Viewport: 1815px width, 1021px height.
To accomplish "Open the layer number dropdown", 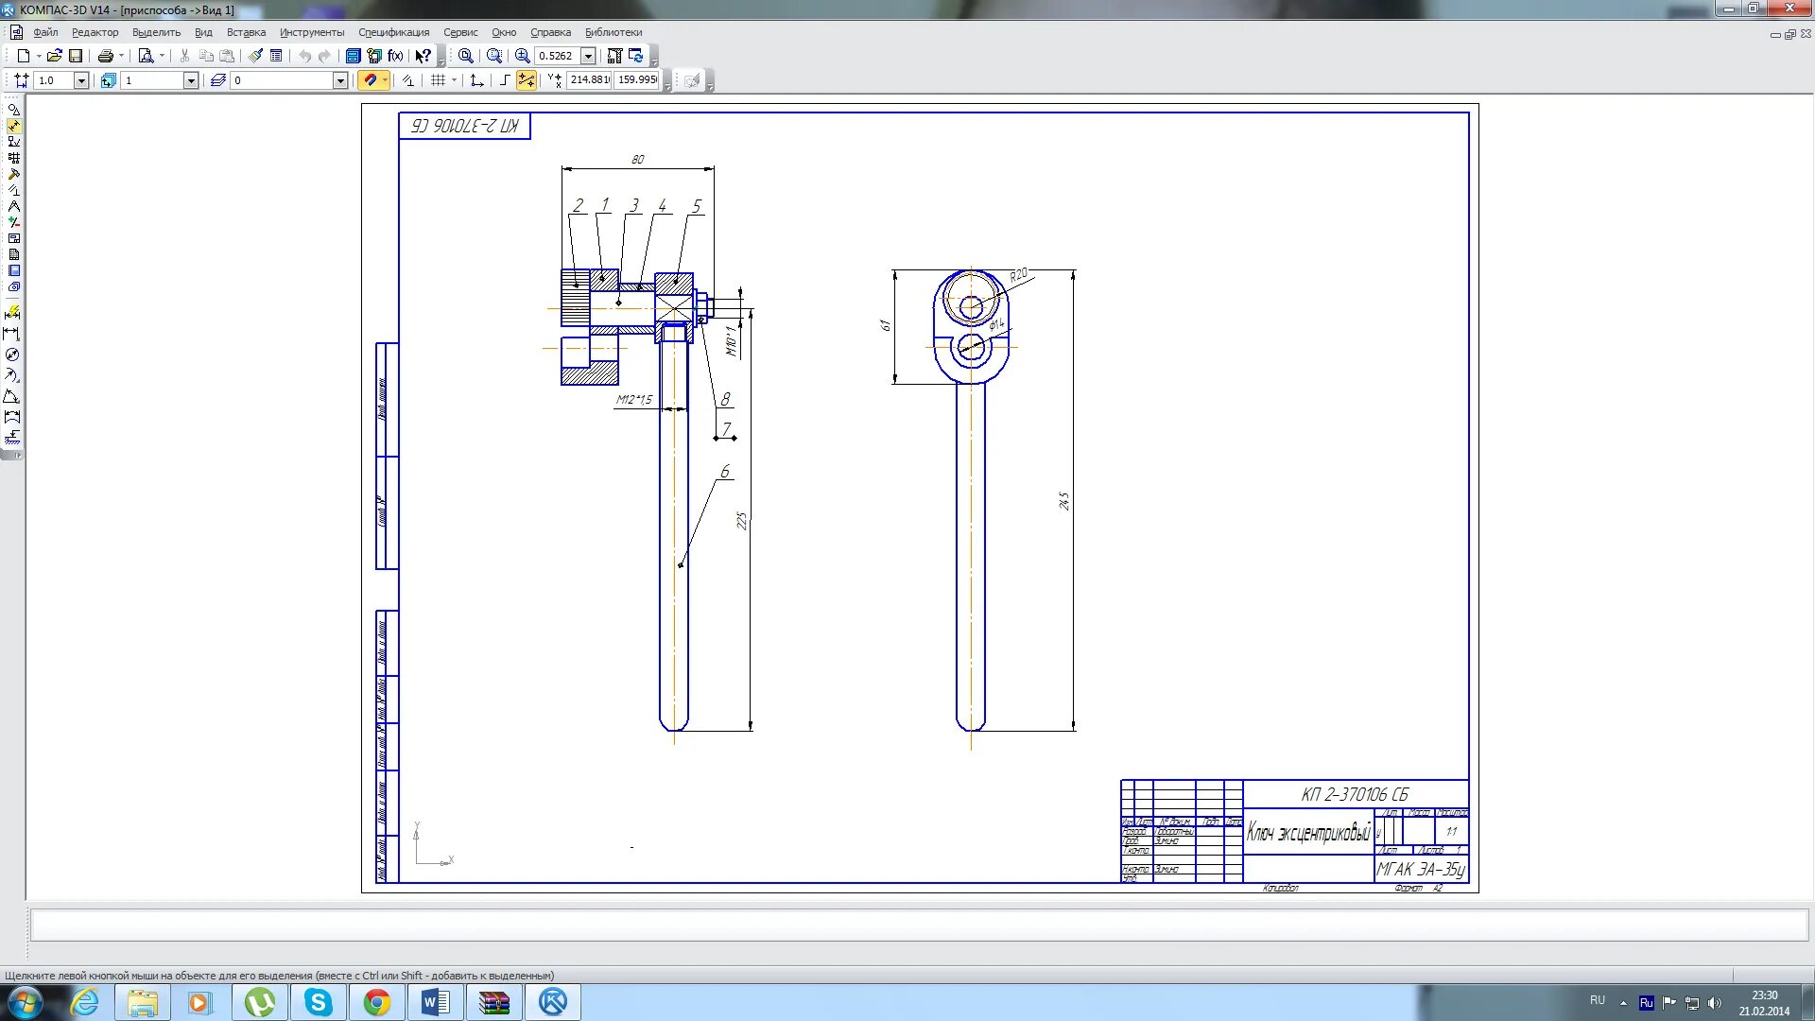I will (340, 80).
